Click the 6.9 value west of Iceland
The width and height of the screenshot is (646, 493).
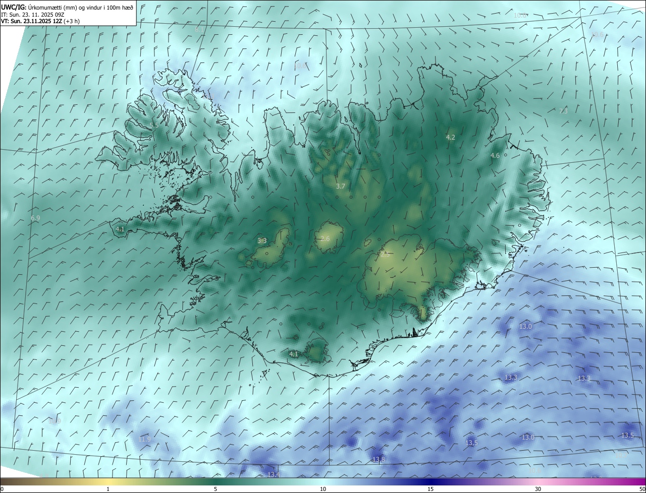click(35, 218)
